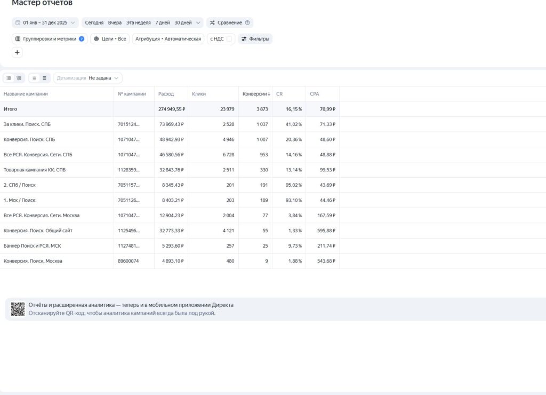Image resolution: width=546 pixels, height=395 pixels.
Task: Click the № кампании column header
Action: pos(132,94)
